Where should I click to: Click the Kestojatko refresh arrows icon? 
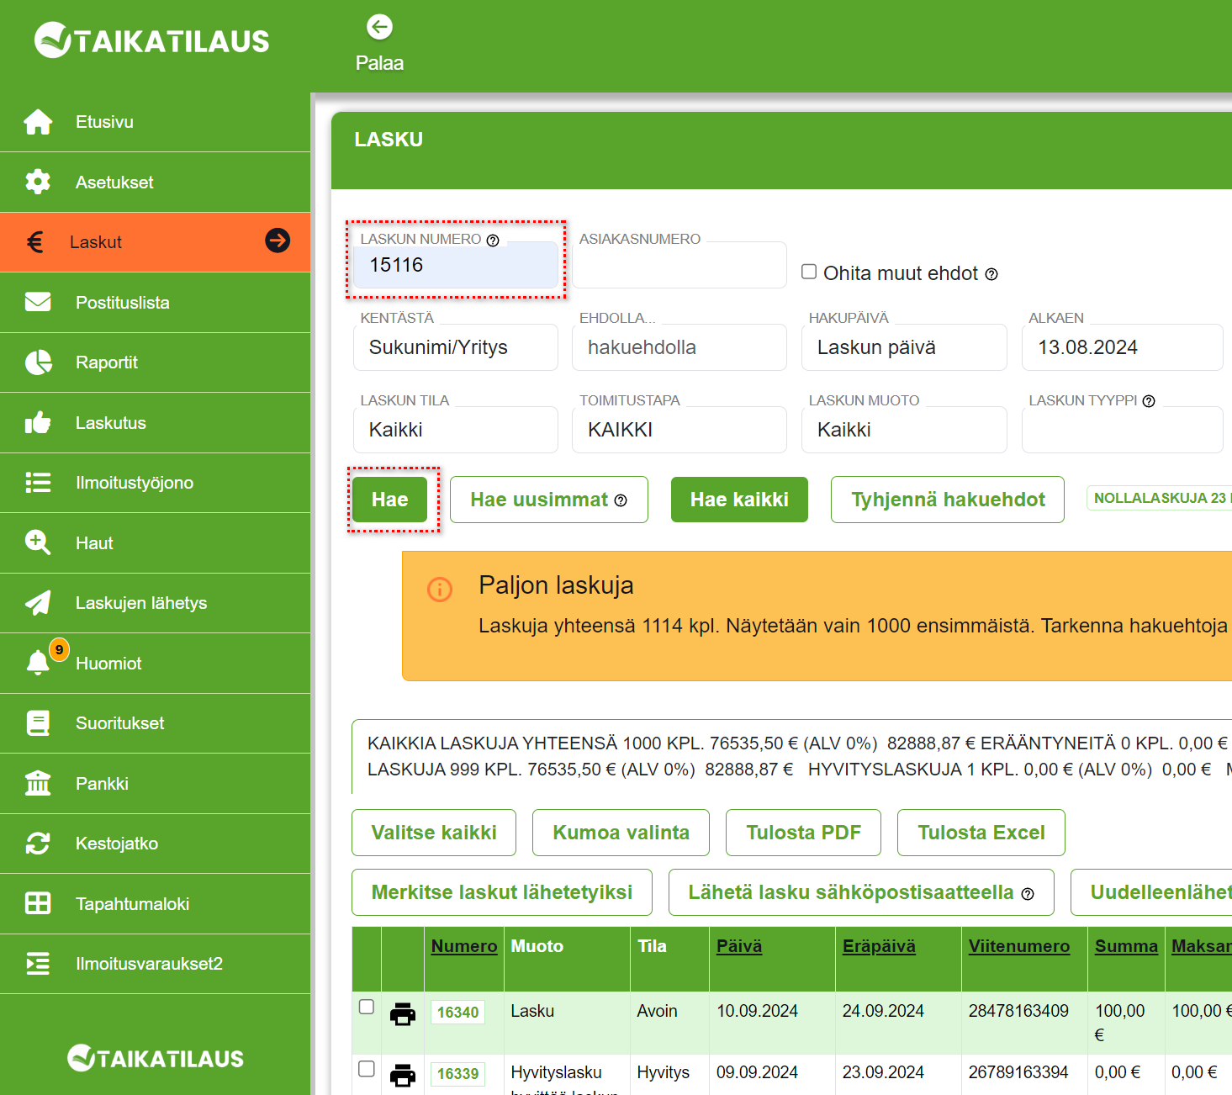click(x=38, y=844)
